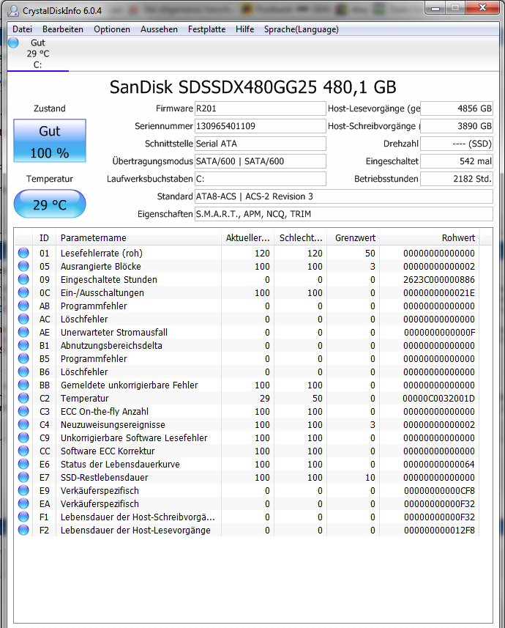Open the Hilfe menu
Image resolution: width=505 pixels, height=628 pixels.
244,29
